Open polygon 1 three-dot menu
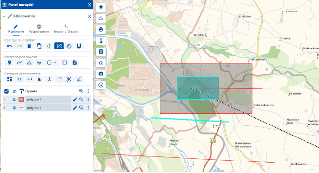Viewport: 319px width, 173px height. point(88,99)
